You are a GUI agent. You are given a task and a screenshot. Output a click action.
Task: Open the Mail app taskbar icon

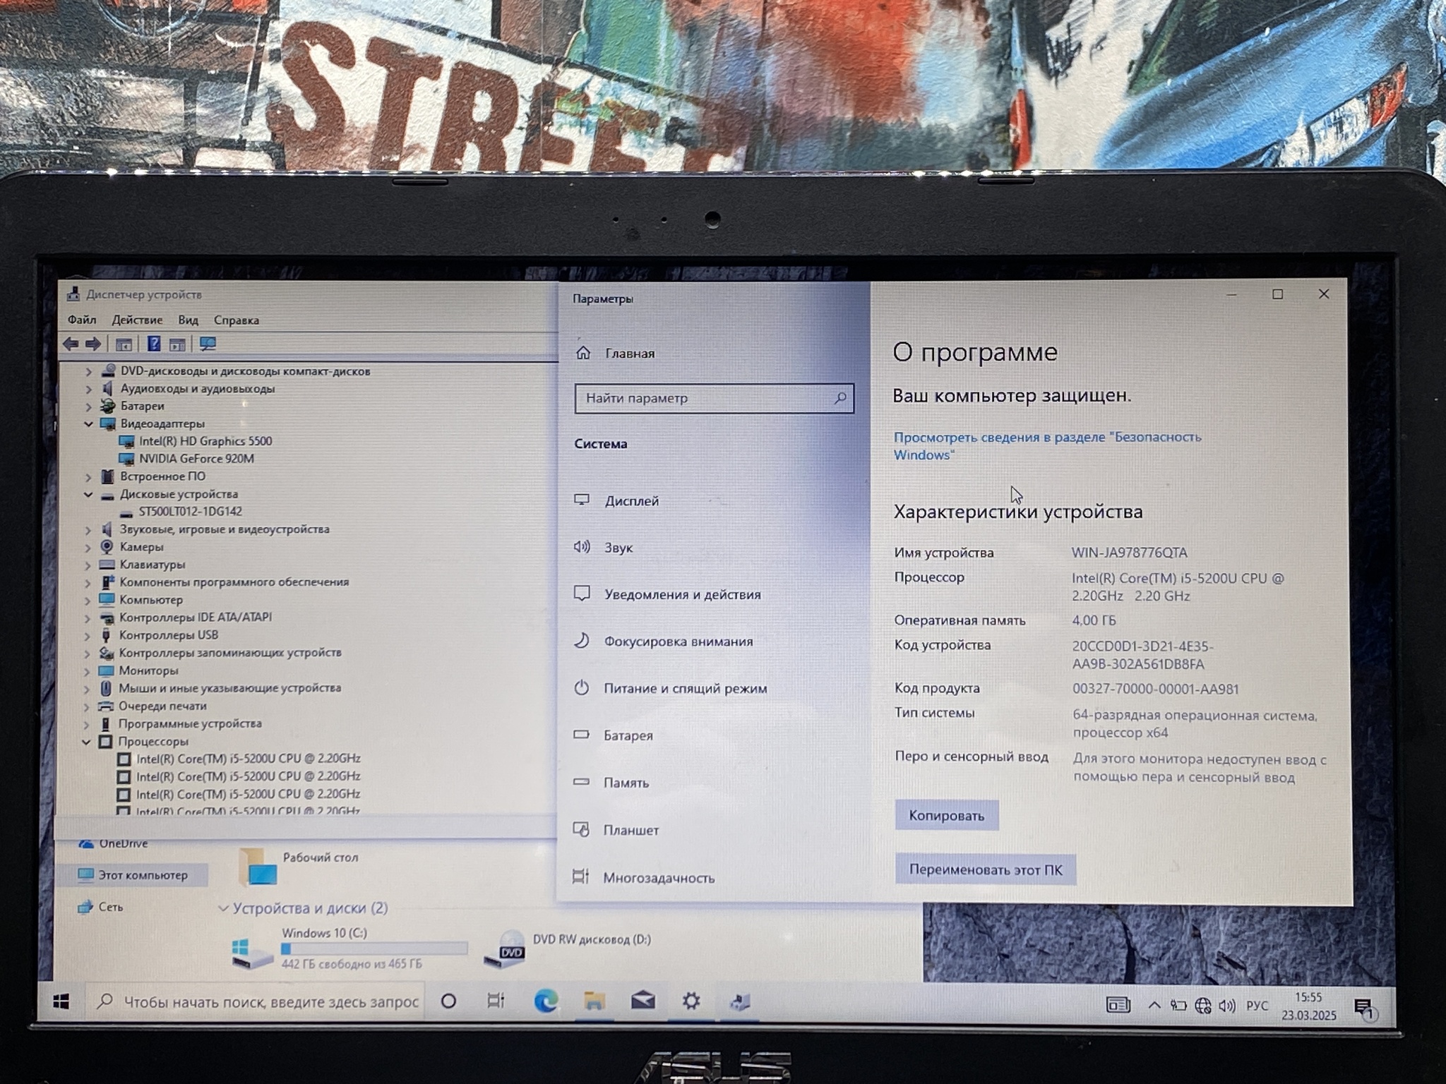click(643, 1001)
